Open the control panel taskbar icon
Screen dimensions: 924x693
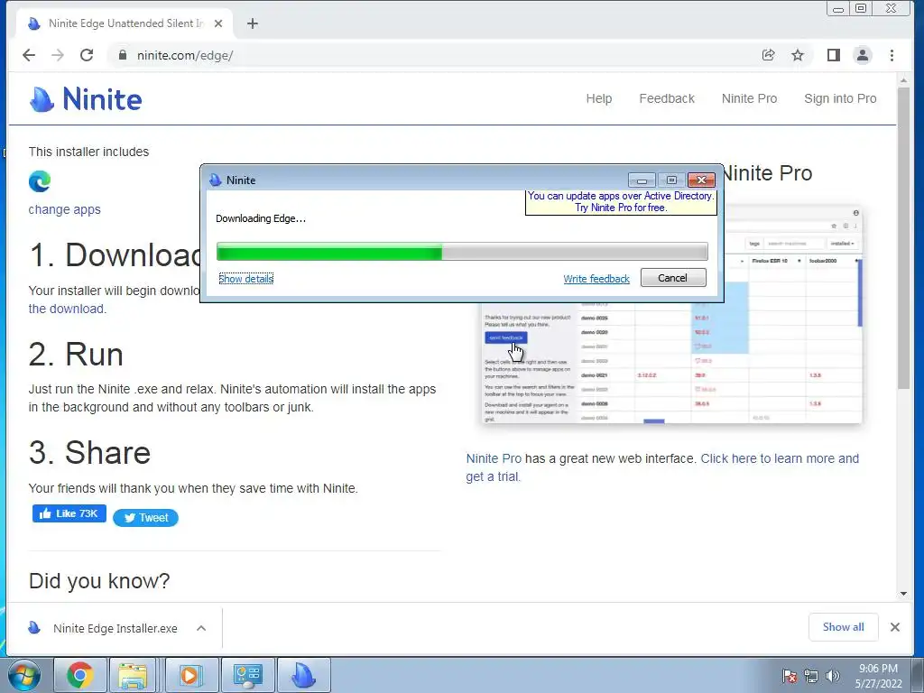click(247, 675)
